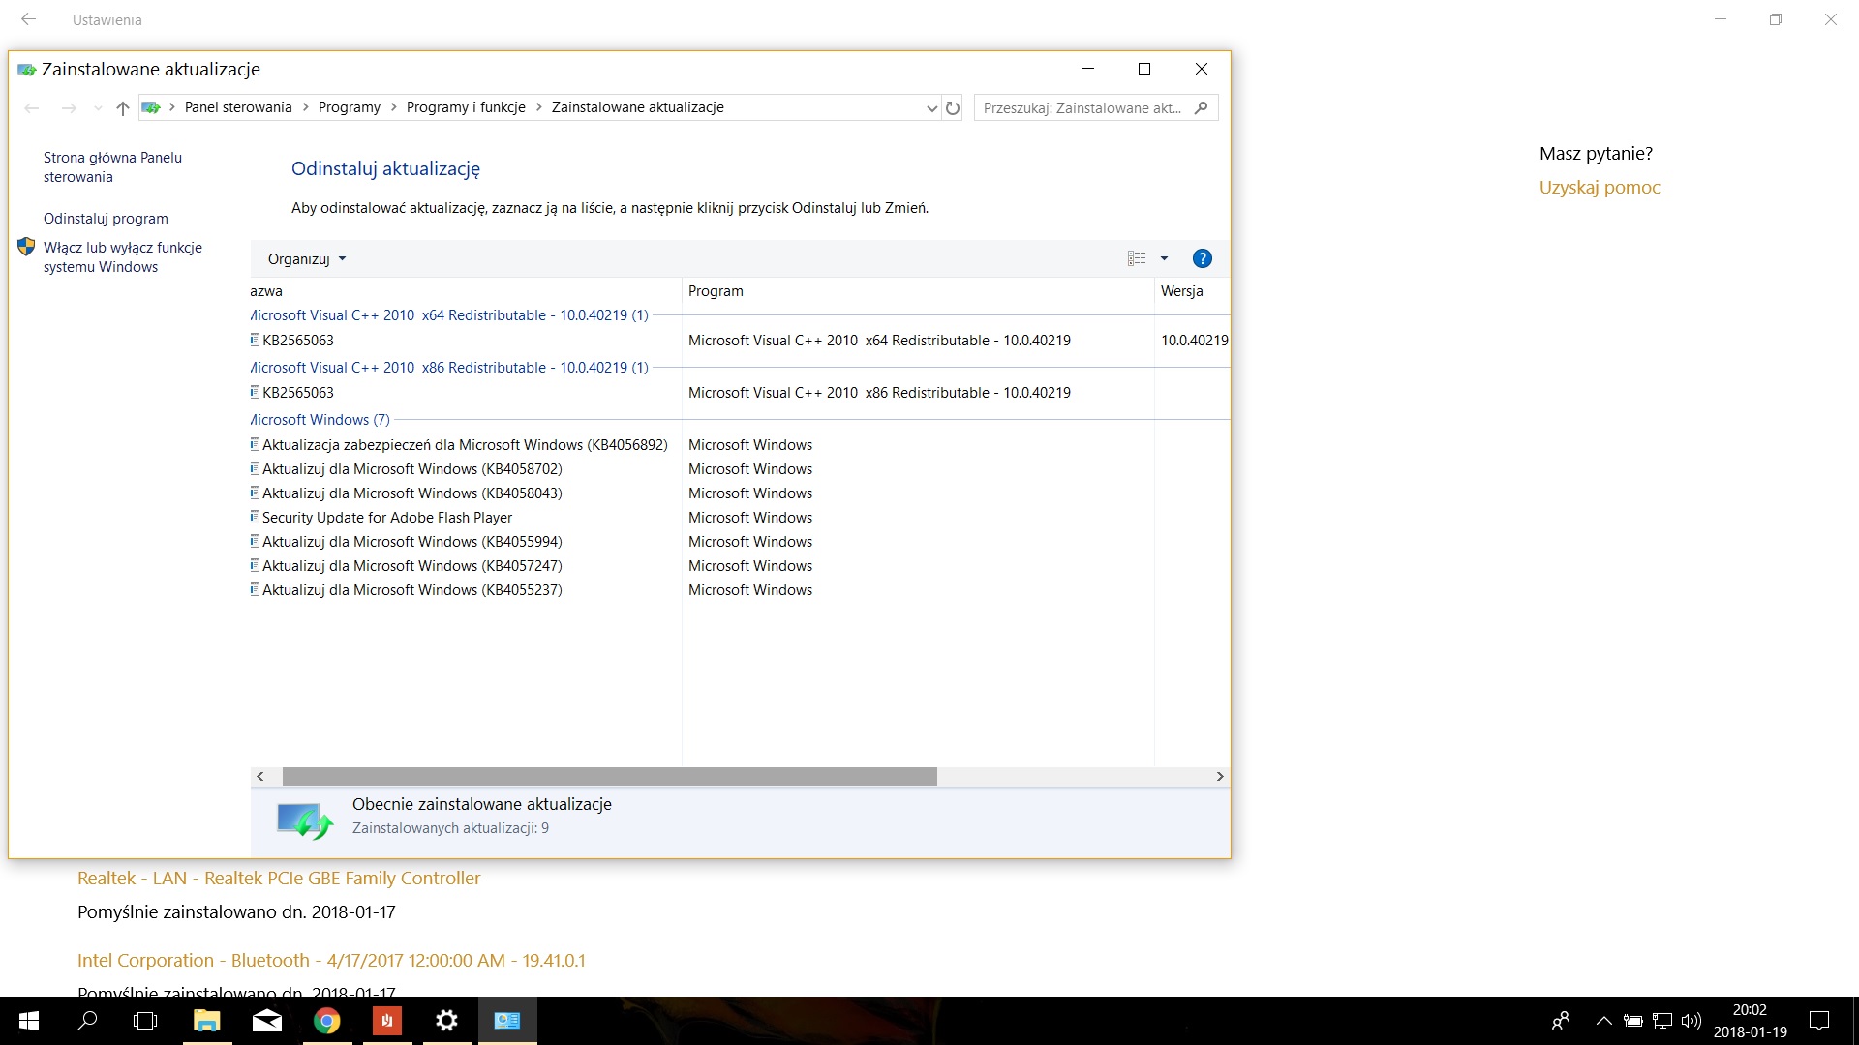The image size is (1859, 1045).
Task: Click the forward navigation arrow in Control Panel
Action: (x=69, y=108)
